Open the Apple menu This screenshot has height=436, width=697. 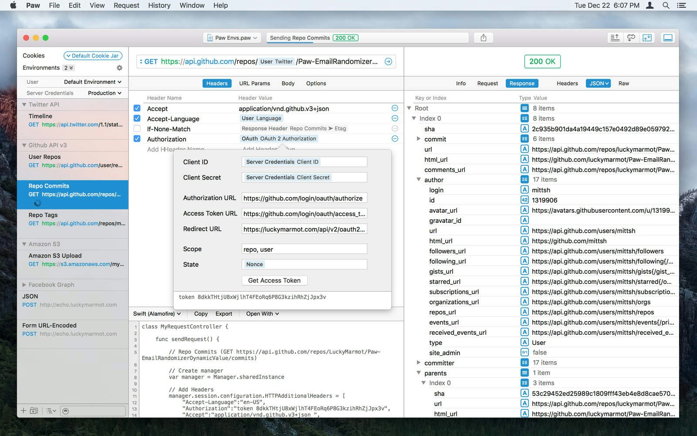(x=14, y=5)
